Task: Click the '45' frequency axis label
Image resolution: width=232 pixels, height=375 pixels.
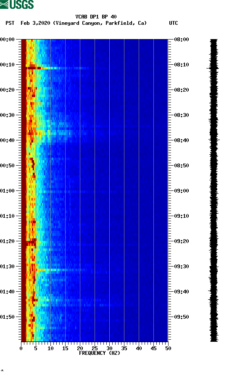Action: click(x=153, y=349)
